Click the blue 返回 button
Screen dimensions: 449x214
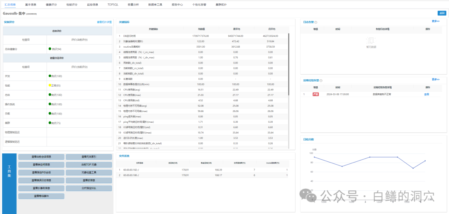click(442, 13)
